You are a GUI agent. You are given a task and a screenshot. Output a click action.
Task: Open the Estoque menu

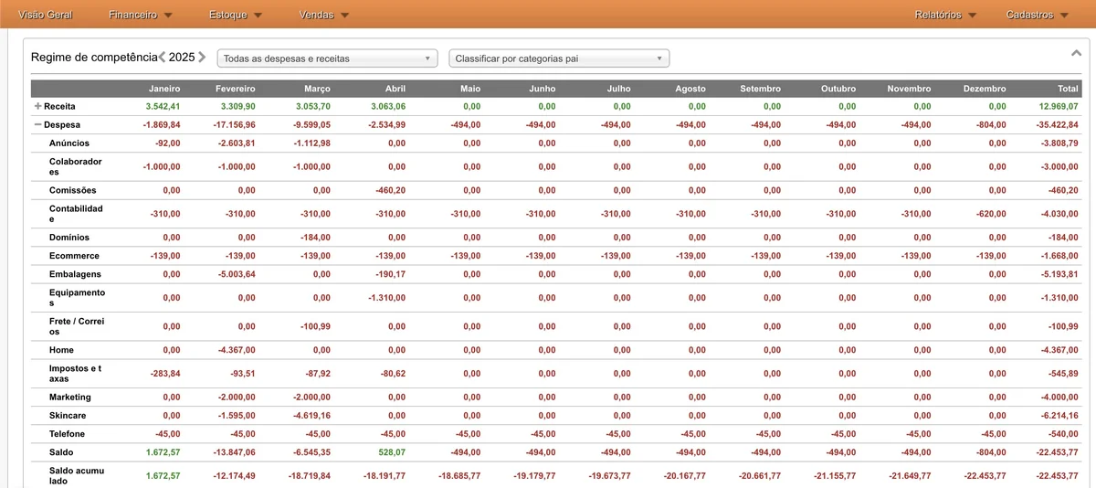coord(236,15)
